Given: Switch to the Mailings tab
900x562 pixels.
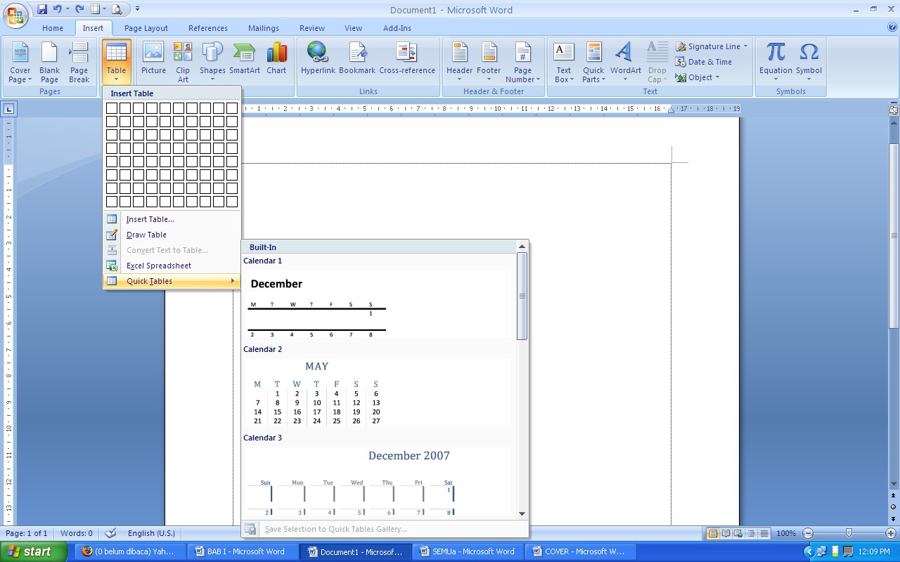Looking at the screenshot, I should click(x=263, y=28).
